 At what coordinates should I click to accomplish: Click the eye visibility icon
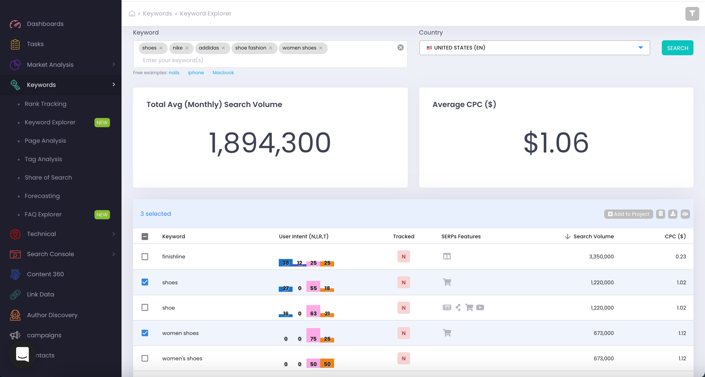[x=685, y=214]
